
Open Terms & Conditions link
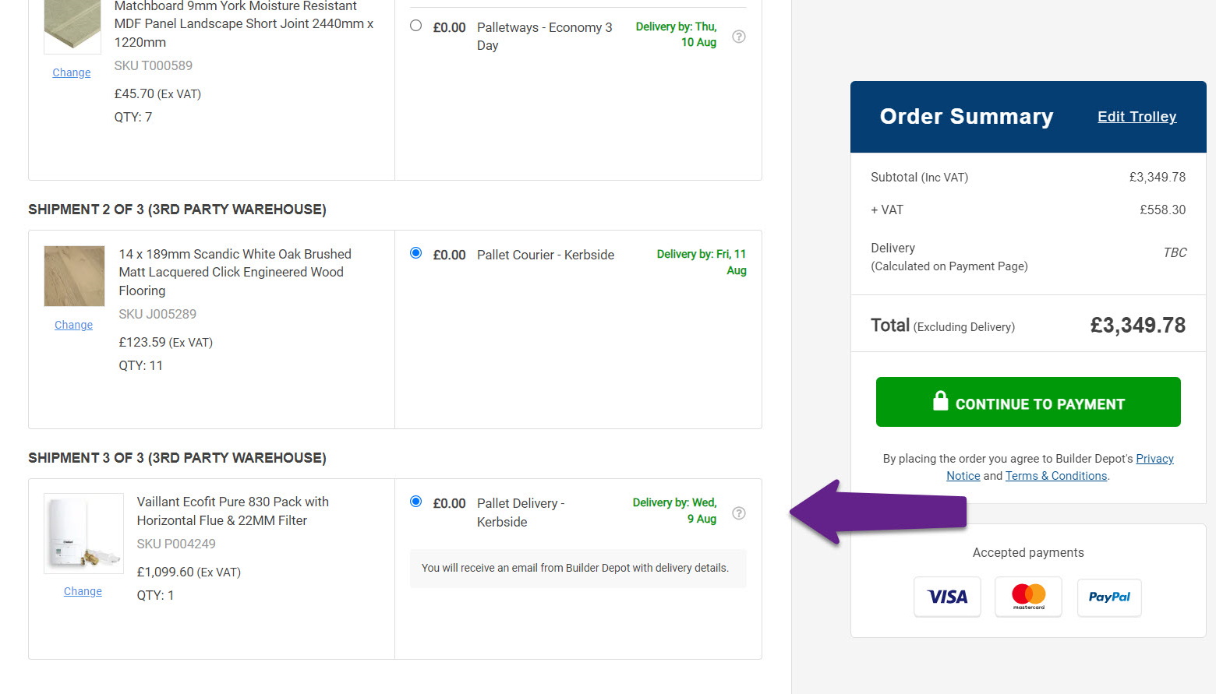coord(1055,476)
